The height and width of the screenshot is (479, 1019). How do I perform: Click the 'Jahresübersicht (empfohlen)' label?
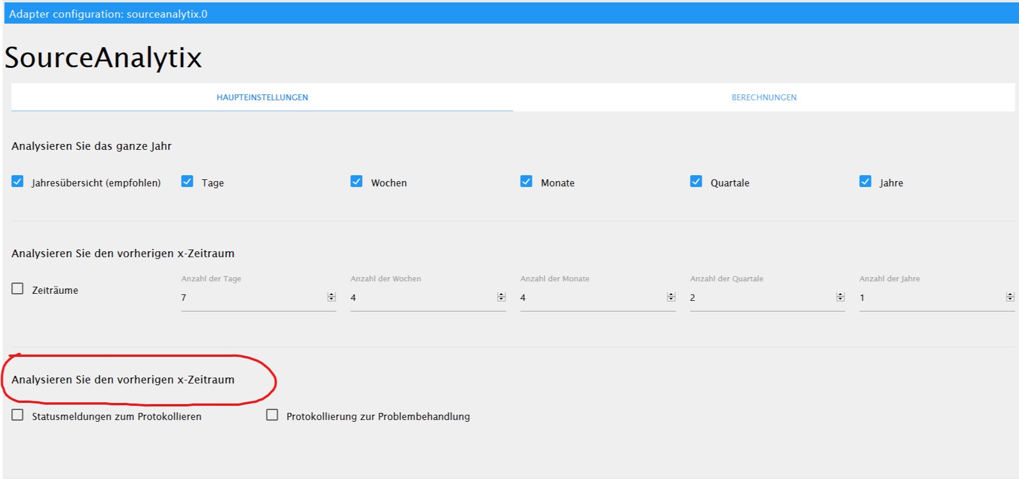point(96,183)
